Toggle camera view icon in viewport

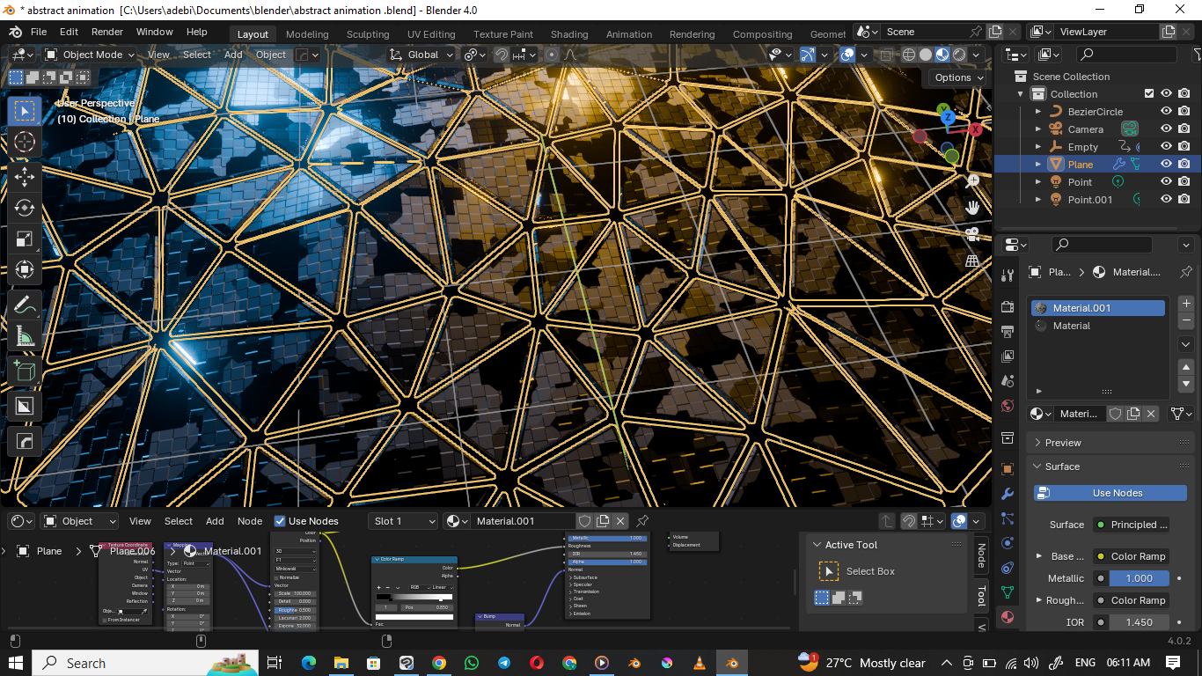973,234
